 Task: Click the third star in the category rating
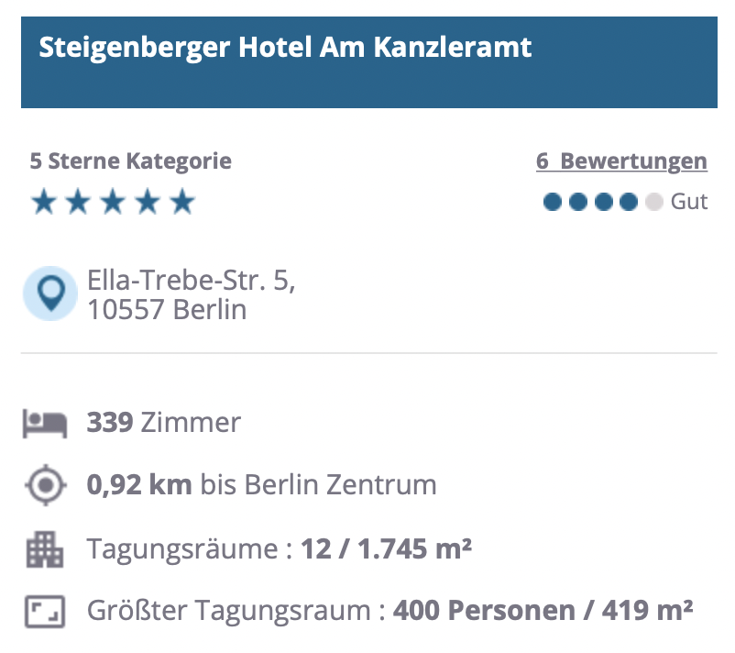point(113,202)
